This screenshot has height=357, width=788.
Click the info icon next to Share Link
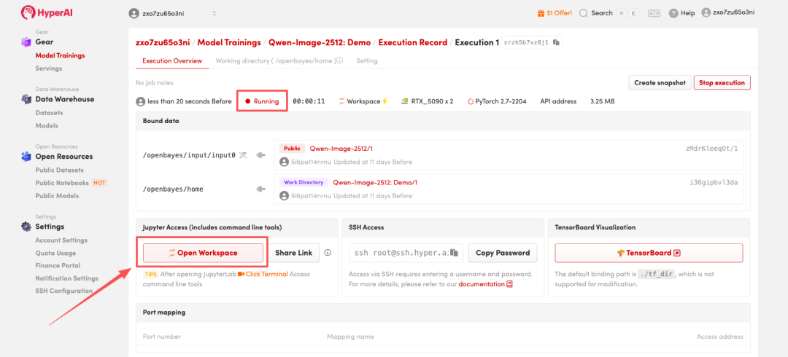tap(328, 253)
